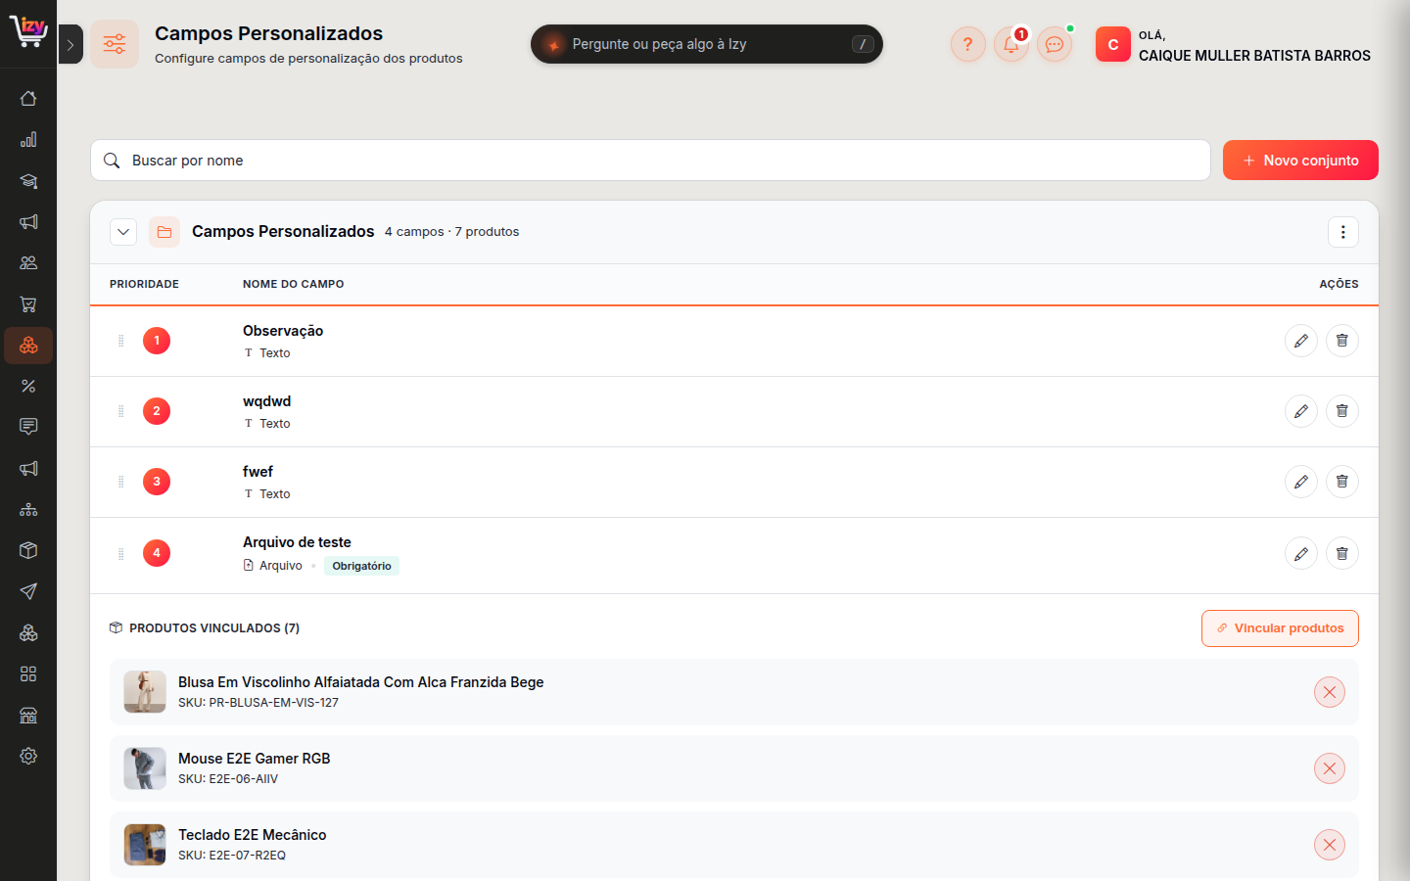Open the chat bubble button in header
Screen dimensions: 1410x881
1055,44
